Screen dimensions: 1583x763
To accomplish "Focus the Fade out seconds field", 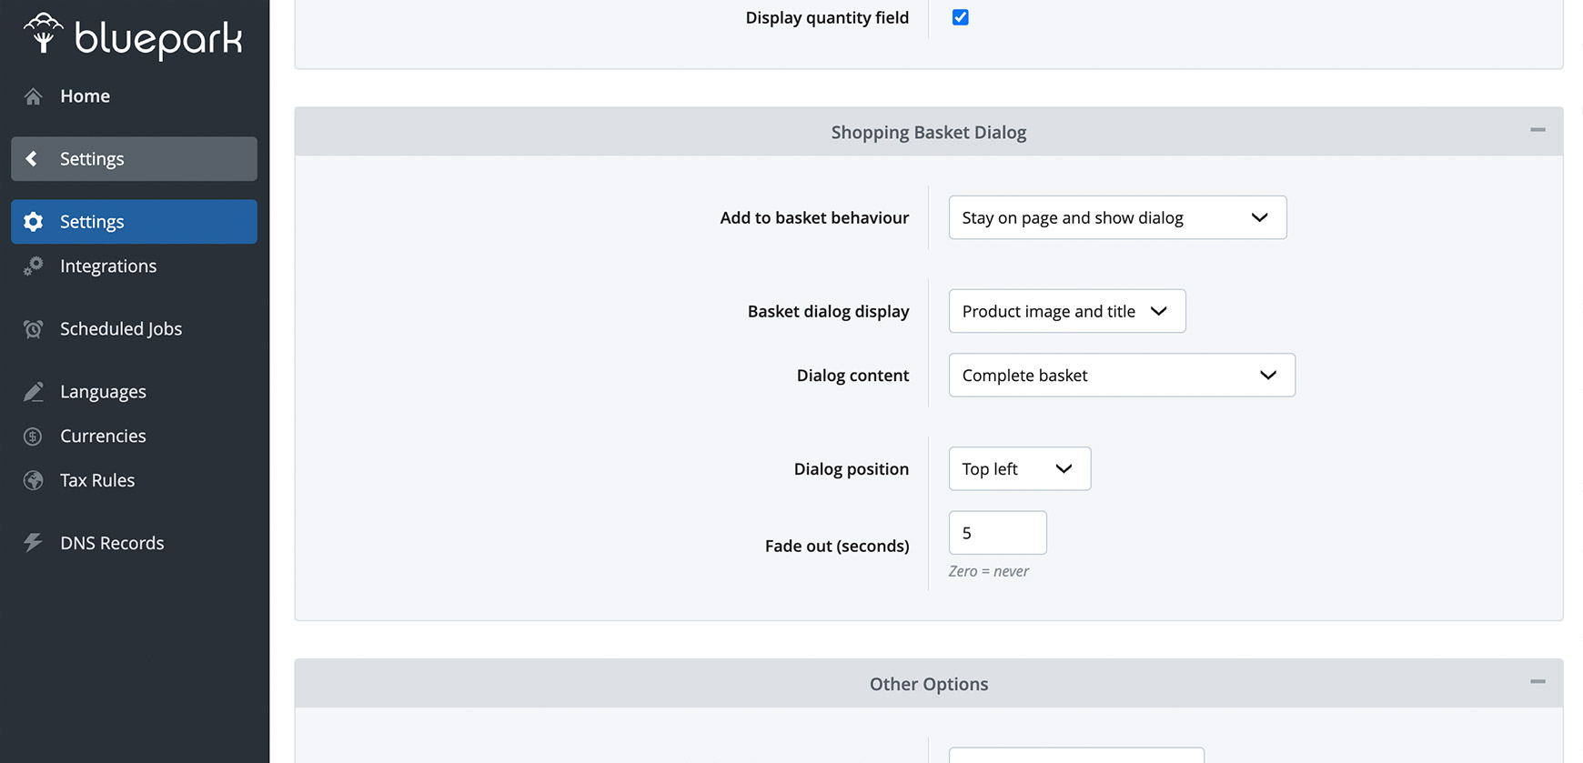I will (x=998, y=533).
